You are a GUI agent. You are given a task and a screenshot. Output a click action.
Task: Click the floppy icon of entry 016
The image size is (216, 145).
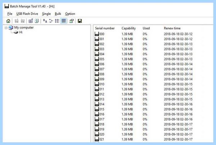[x=97, y=114]
